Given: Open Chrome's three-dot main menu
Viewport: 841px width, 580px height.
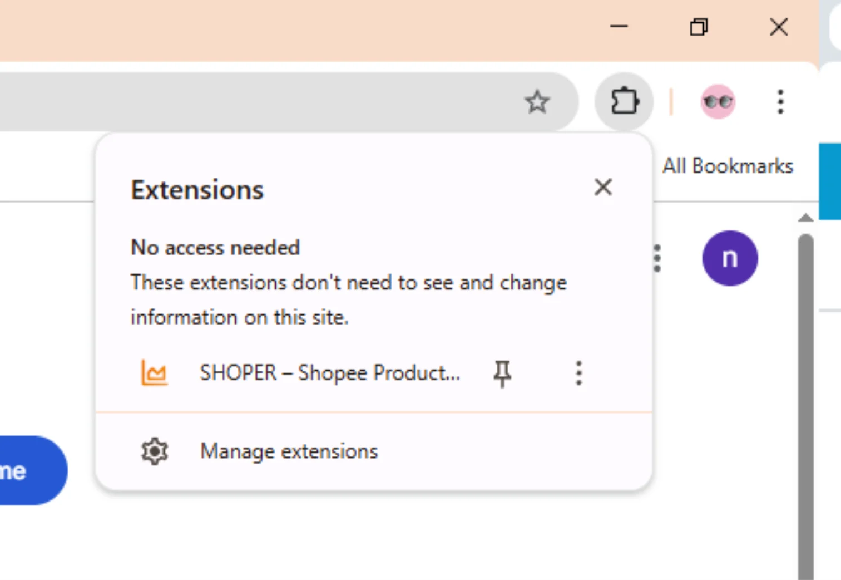Looking at the screenshot, I should coord(780,102).
